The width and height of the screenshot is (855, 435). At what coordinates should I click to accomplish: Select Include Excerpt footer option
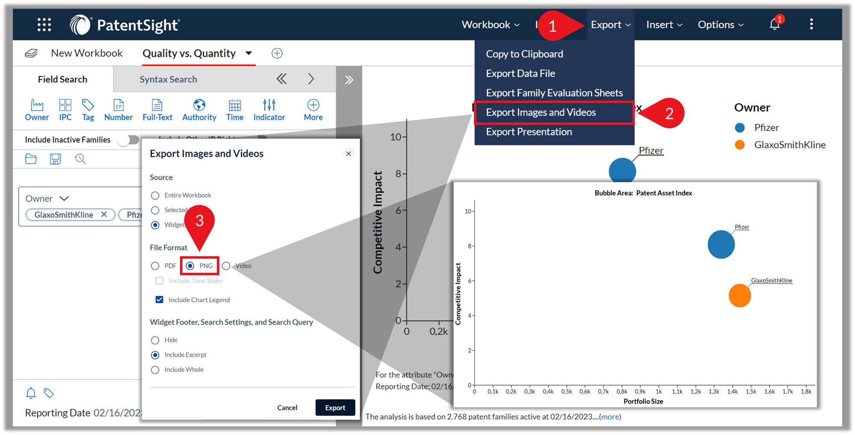tap(155, 355)
